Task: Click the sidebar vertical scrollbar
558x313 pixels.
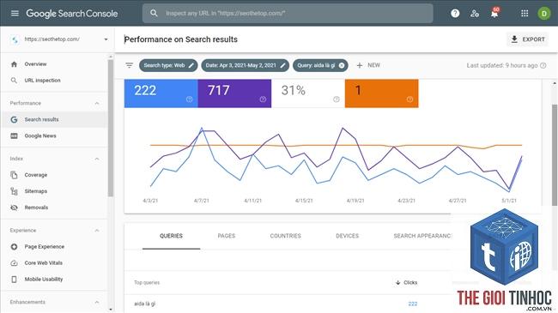Action: (x=111, y=128)
